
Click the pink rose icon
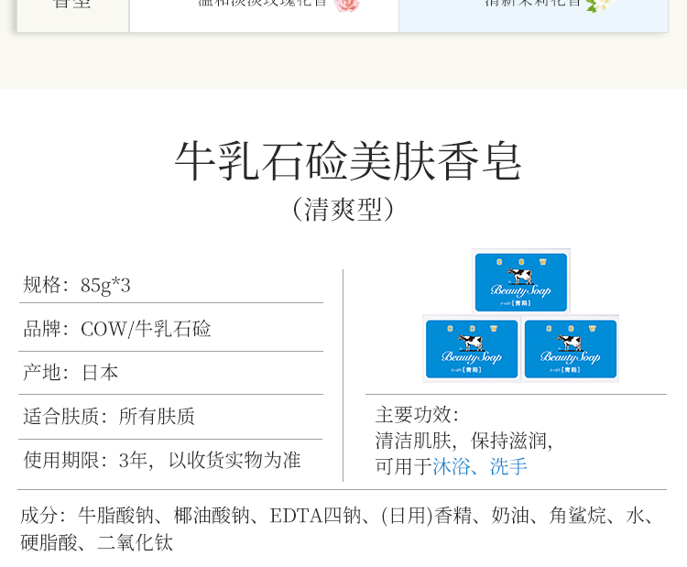pos(347,5)
